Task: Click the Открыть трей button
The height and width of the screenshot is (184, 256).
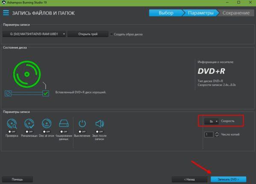Action: 88,34
